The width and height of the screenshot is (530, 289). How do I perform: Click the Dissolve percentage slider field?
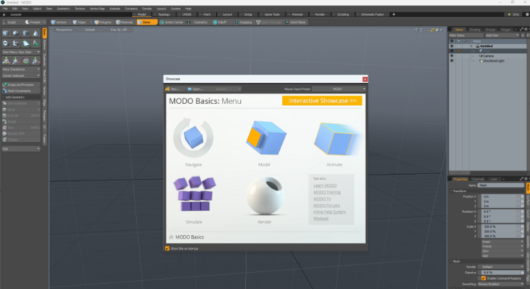click(x=498, y=271)
